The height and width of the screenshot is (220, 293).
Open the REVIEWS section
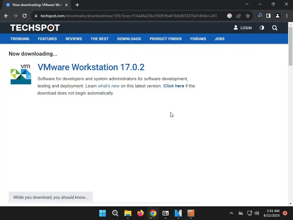[74, 39]
